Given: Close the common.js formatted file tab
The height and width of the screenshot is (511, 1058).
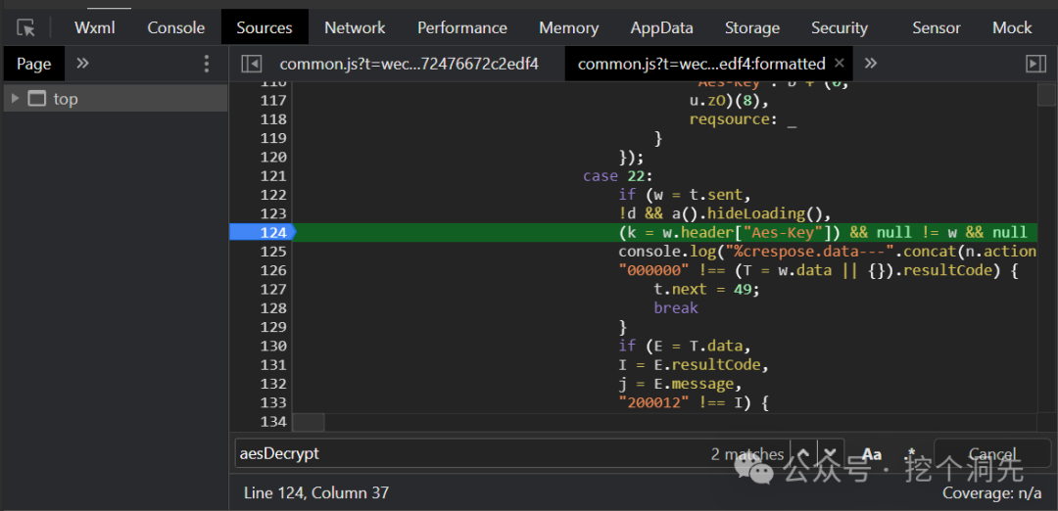Looking at the screenshot, I should (839, 64).
